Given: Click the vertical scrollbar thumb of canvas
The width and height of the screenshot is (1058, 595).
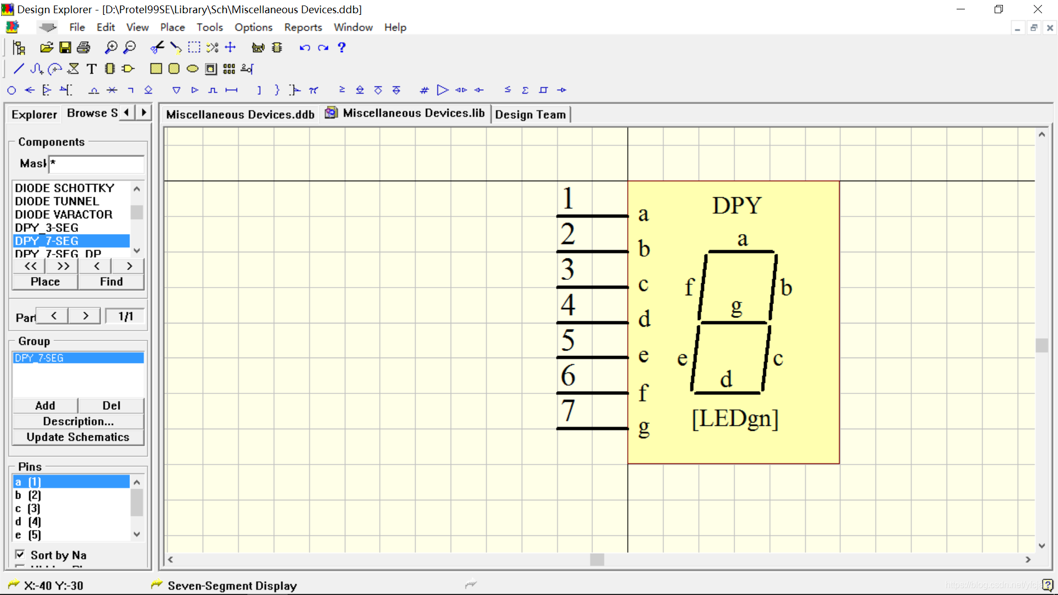Looking at the screenshot, I should (x=1041, y=345).
